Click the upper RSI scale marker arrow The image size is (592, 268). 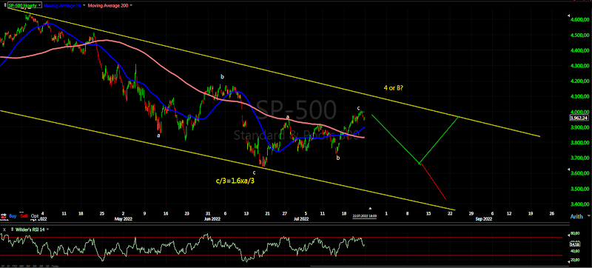(568, 235)
